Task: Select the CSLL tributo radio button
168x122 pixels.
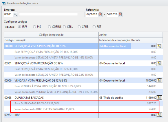Action: (x=64, y=27)
